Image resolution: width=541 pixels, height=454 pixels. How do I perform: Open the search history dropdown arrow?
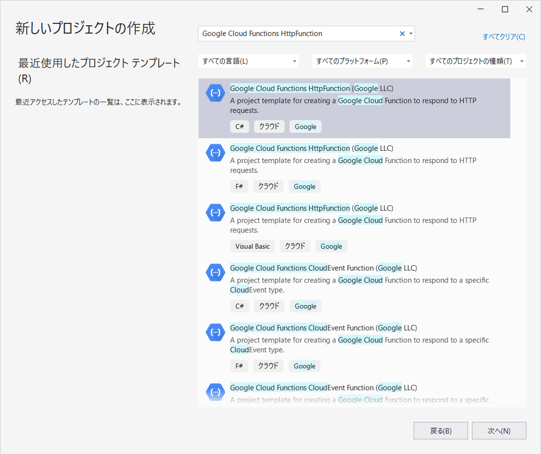[x=411, y=33]
